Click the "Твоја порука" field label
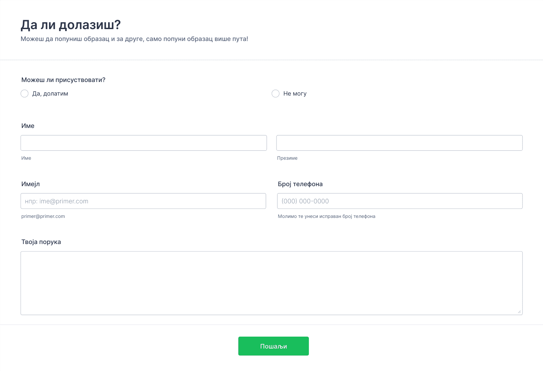This screenshot has height=371, width=543. pos(41,242)
